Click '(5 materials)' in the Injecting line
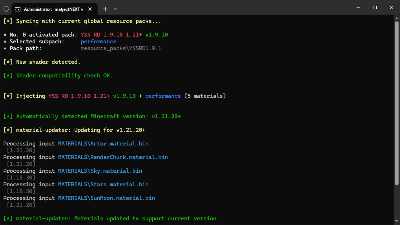 [x=205, y=96]
